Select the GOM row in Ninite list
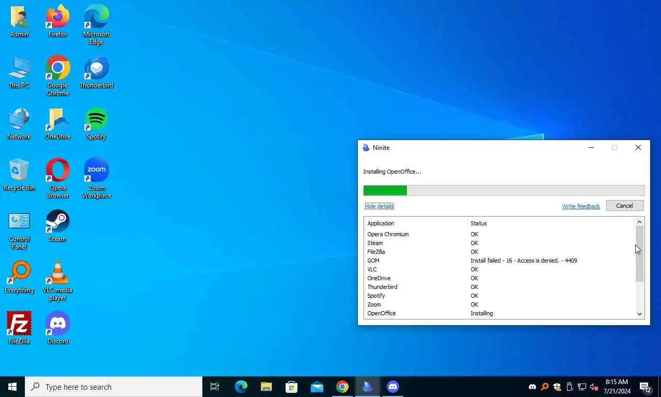The image size is (661, 397). 499,261
